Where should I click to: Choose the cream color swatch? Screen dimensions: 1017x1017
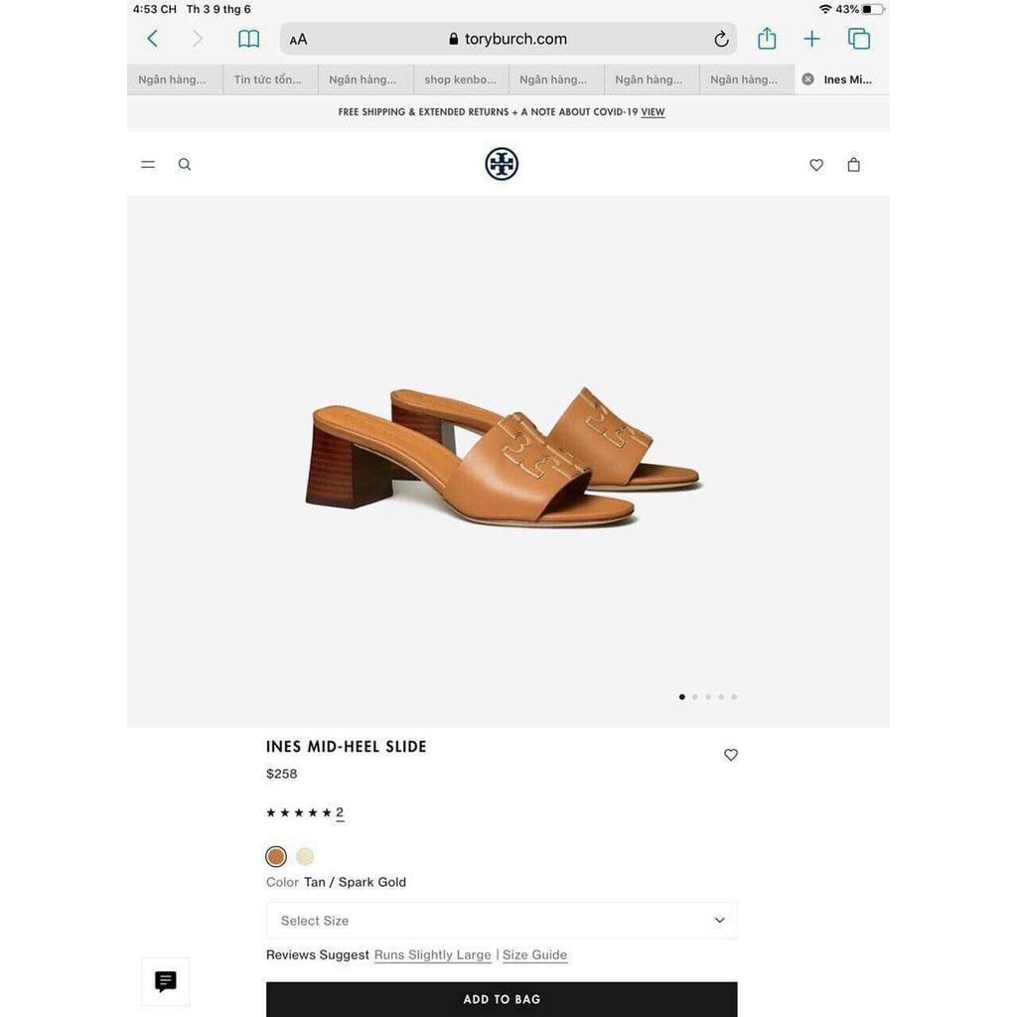point(305,856)
